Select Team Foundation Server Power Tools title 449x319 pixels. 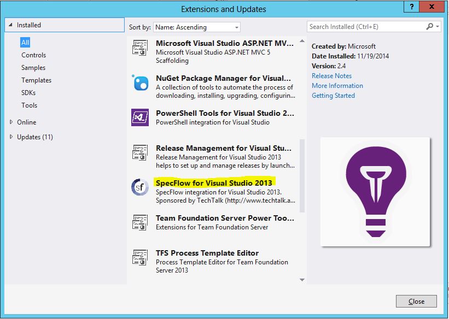[x=225, y=218]
